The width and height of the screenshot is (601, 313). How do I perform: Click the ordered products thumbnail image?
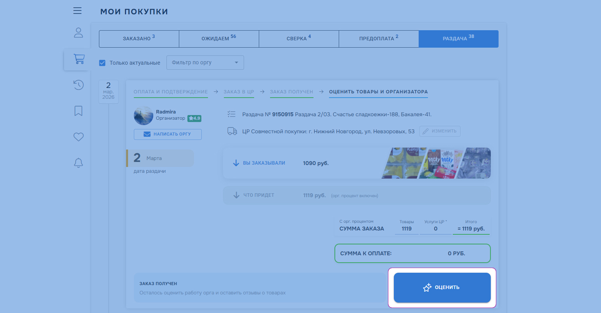click(x=436, y=163)
